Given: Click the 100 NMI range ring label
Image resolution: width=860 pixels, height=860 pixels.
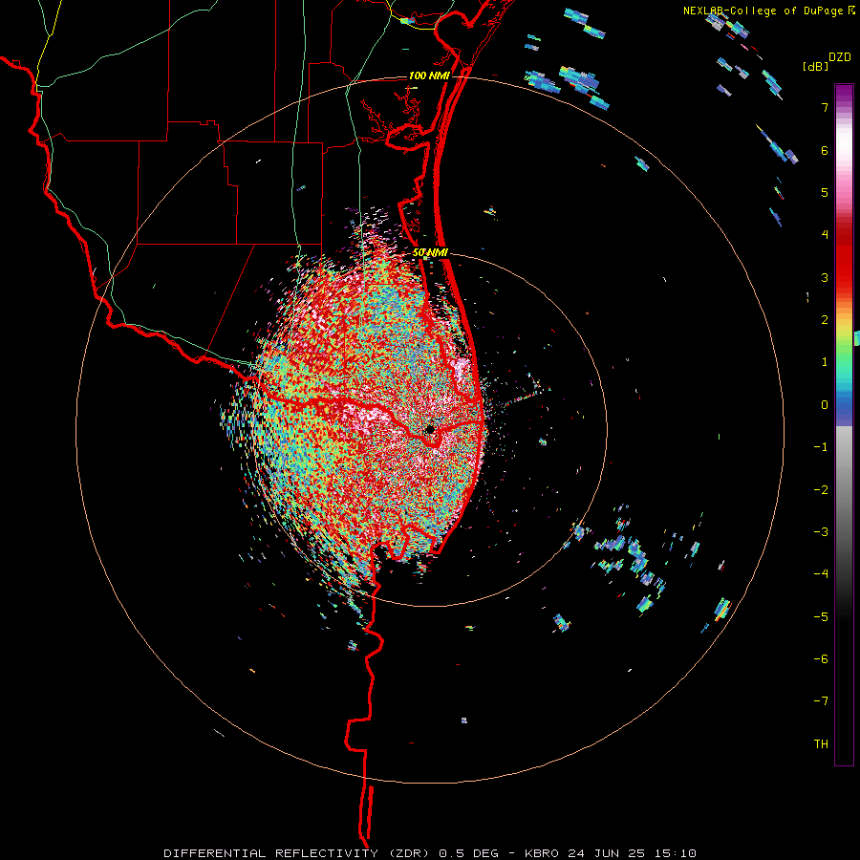Looking at the screenshot, I should tap(429, 75).
